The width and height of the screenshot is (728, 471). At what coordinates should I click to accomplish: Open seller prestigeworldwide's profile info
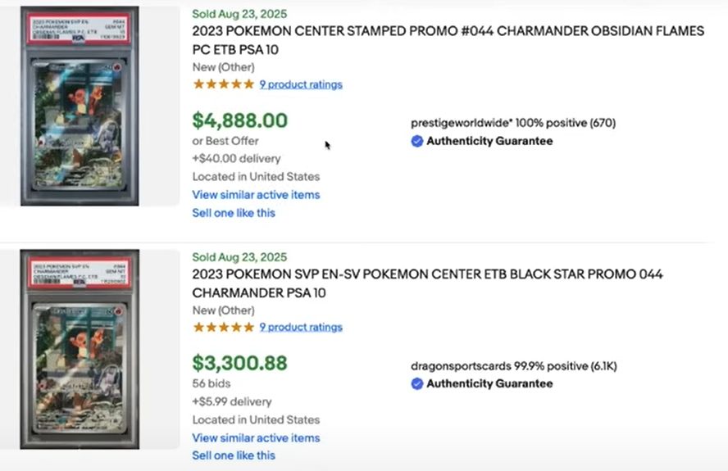(512, 123)
